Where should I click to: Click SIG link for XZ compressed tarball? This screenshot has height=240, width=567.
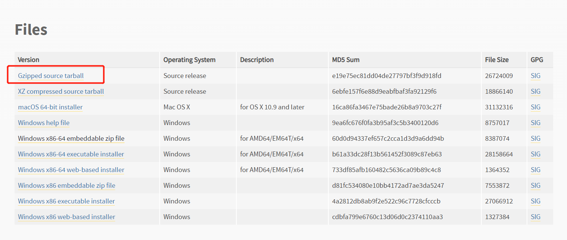pyautogui.click(x=536, y=91)
